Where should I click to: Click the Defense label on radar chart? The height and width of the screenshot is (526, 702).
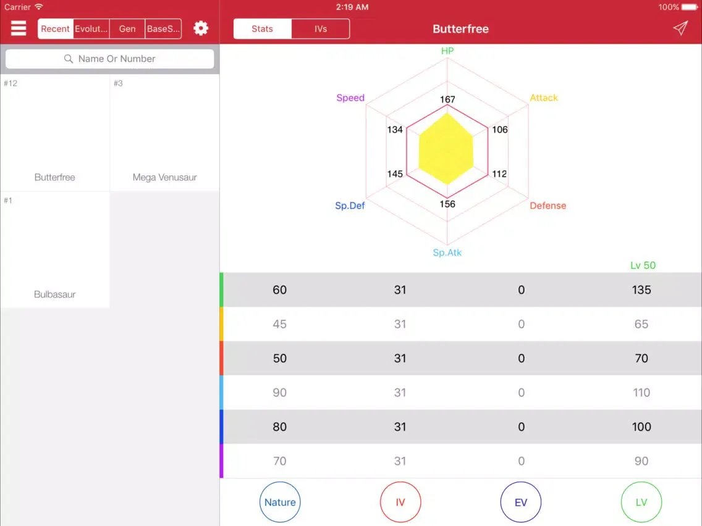click(548, 206)
